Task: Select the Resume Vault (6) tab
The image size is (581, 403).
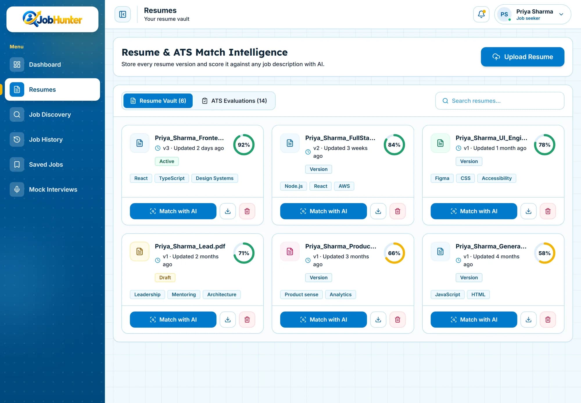Action: pos(158,101)
